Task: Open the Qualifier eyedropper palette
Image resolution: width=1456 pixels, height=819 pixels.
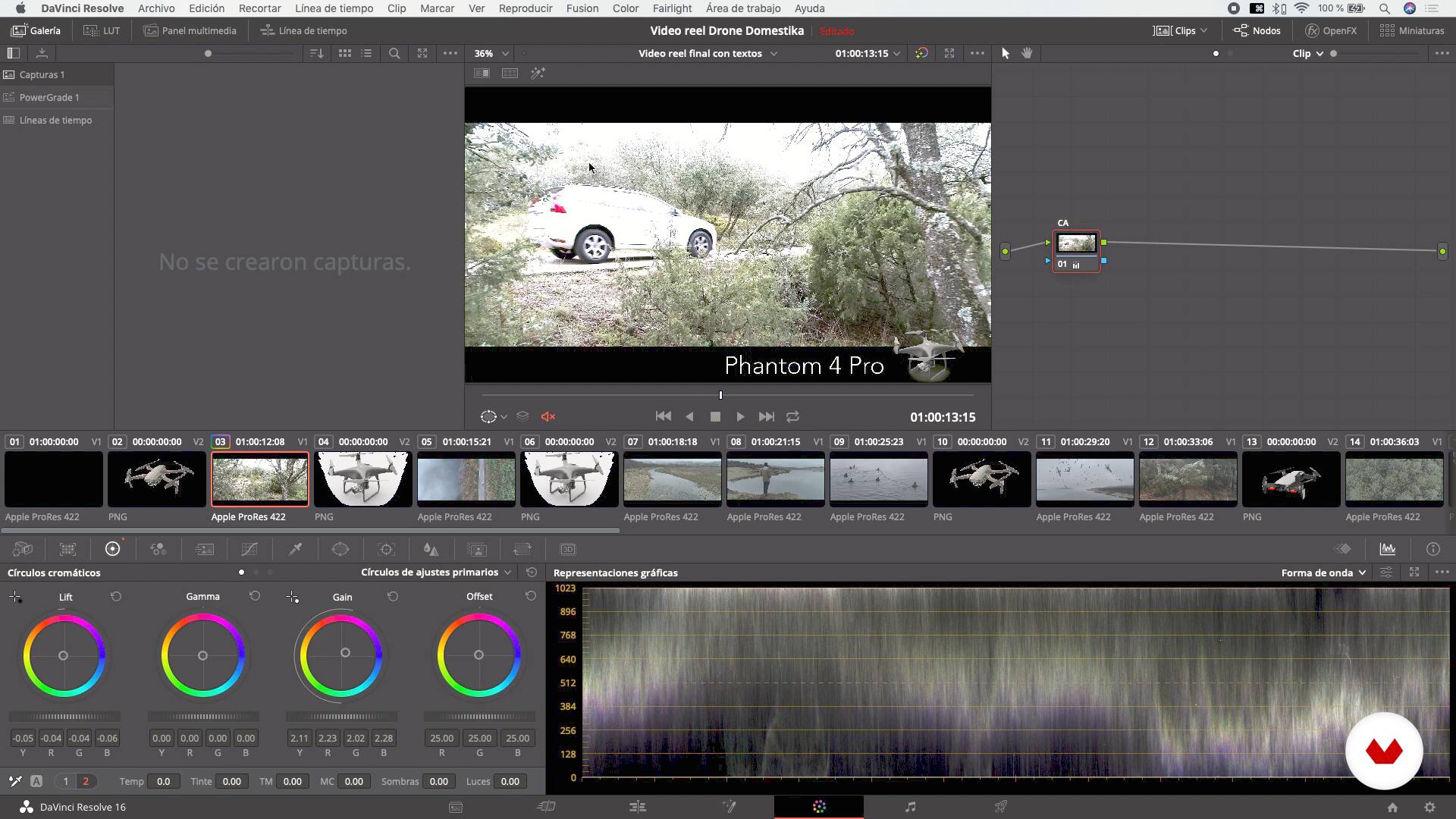Action: pos(296,549)
